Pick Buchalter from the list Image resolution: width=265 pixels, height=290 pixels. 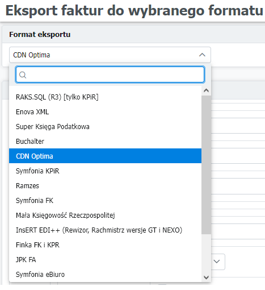[x=105, y=142]
